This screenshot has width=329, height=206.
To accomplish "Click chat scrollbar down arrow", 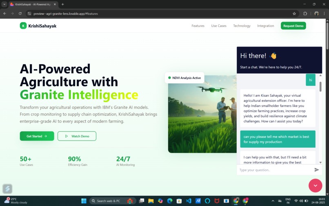I will (320, 162).
